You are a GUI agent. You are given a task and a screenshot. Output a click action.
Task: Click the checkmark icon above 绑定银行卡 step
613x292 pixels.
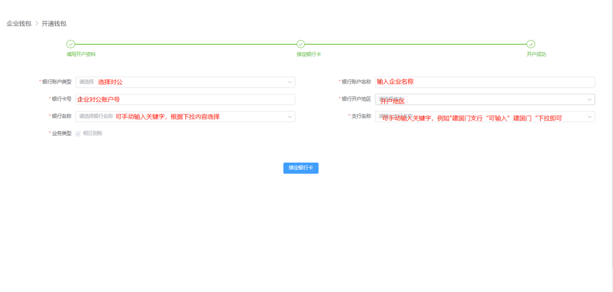pyautogui.click(x=301, y=44)
